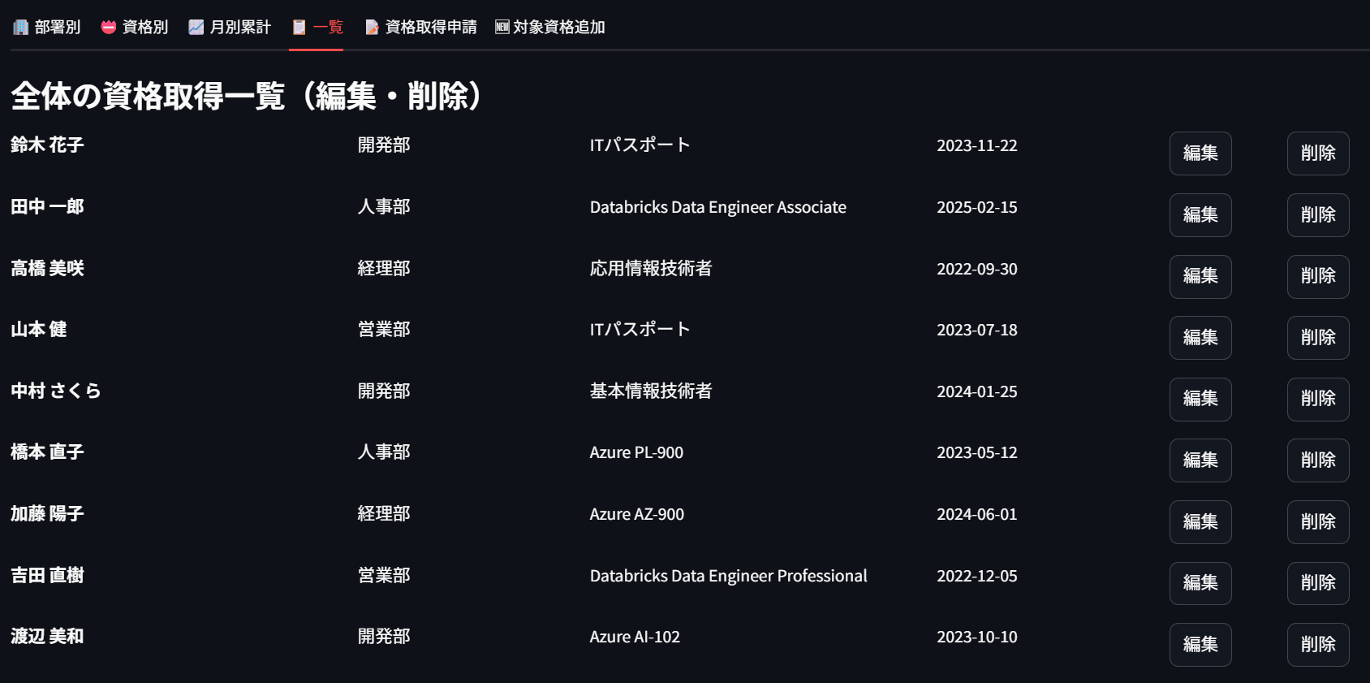Click 人事部 in 田中 一郎's row
The image size is (1370, 683).
coord(384,207)
